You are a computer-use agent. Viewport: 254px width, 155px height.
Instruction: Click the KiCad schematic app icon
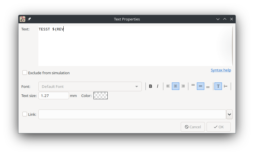[22, 19]
